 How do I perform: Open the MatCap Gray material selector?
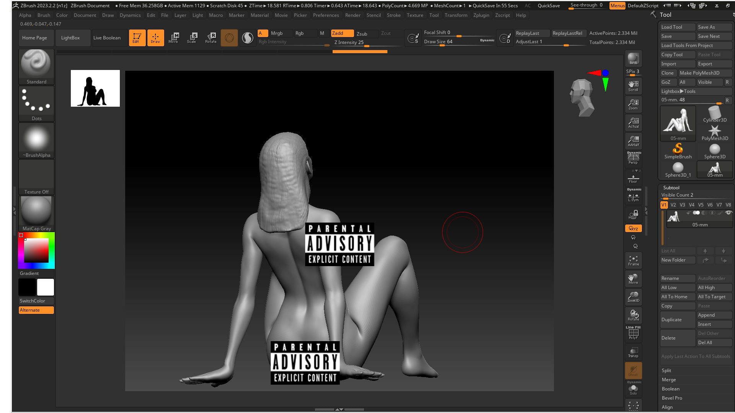[x=36, y=213]
